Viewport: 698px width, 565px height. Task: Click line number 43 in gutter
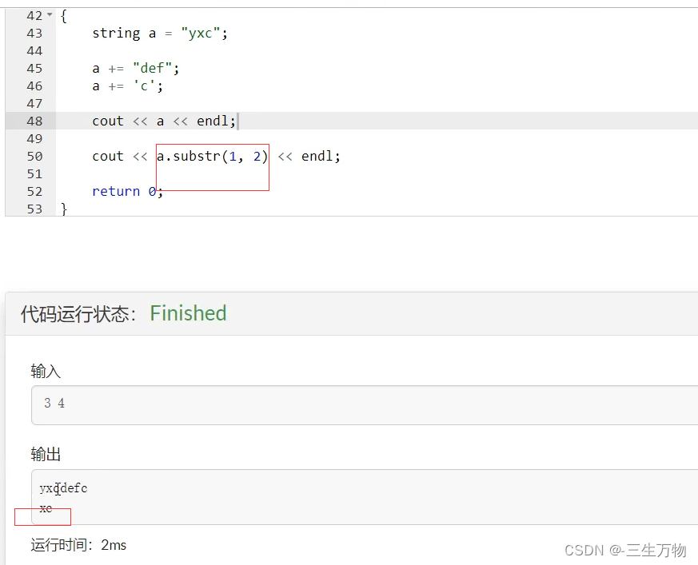pyautogui.click(x=34, y=34)
